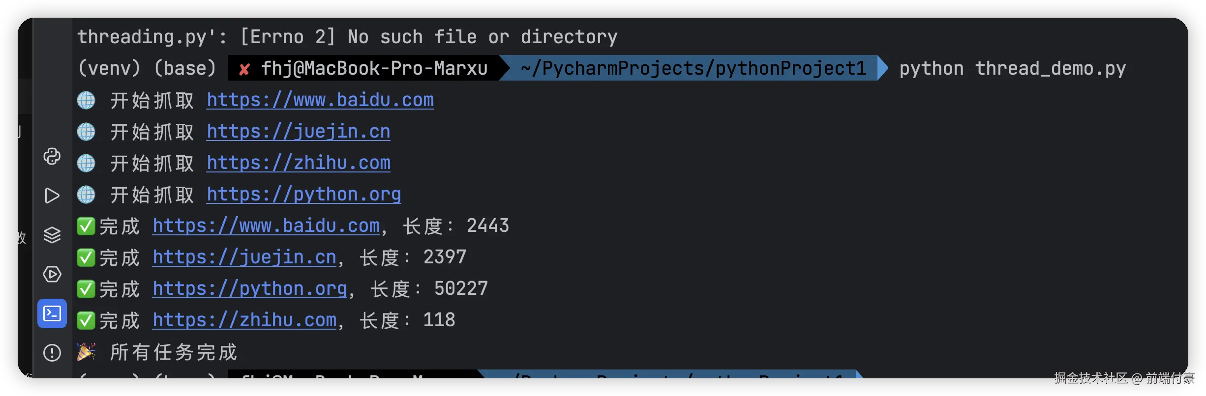Click the green check before the python.org result
This screenshot has height=396, width=1206.
86,289
